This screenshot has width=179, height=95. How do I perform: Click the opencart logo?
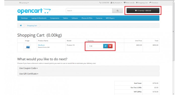click(x=34, y=11)
